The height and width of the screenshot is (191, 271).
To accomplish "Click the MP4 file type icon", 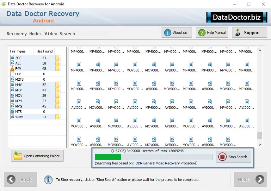I will [12, 101].
